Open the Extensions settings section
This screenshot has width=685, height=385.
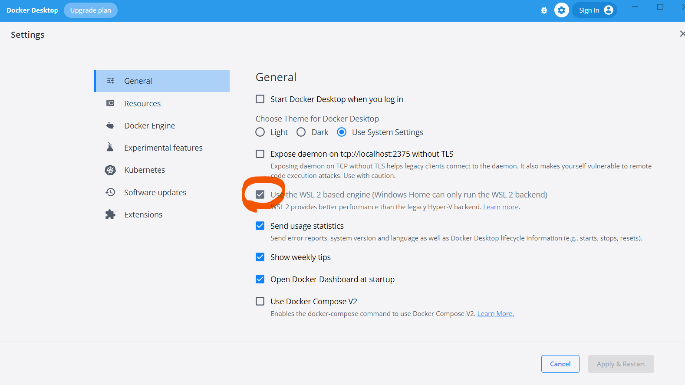pyautogui.click(x=162, y=214)
